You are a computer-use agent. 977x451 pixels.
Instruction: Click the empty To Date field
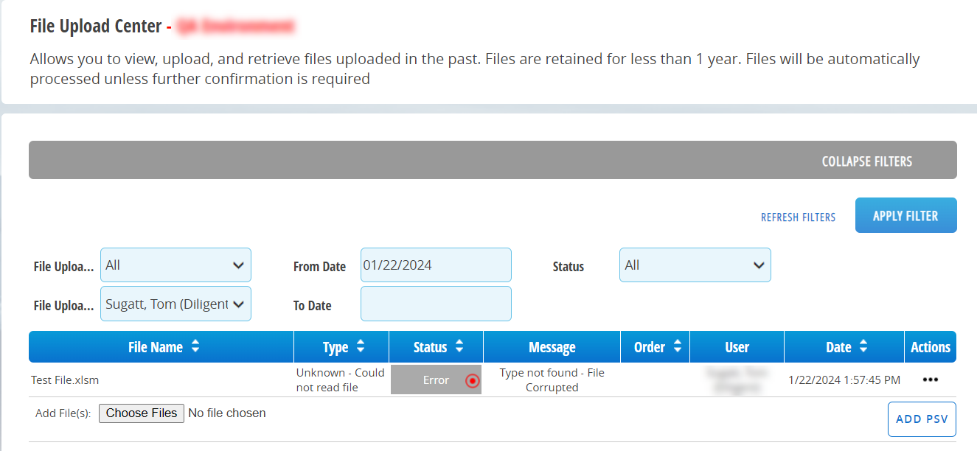(436, 304)
